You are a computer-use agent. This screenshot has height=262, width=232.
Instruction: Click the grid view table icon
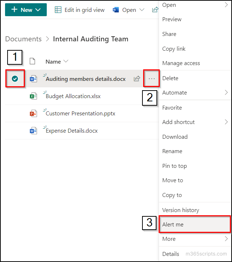(x=58, y=10)
